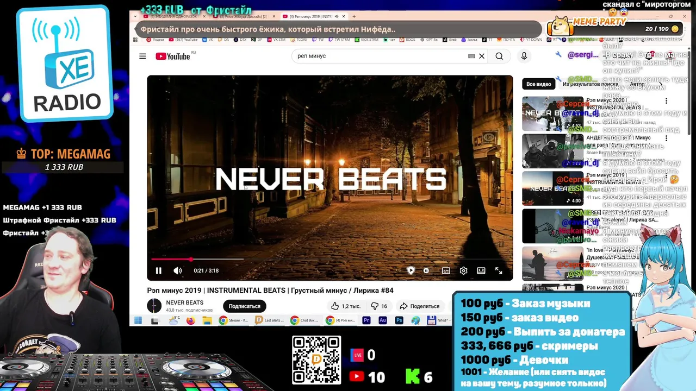Open the GPT 4o bookmark
The height and width of the screenshot is (391, 696).
pos(428,40)
